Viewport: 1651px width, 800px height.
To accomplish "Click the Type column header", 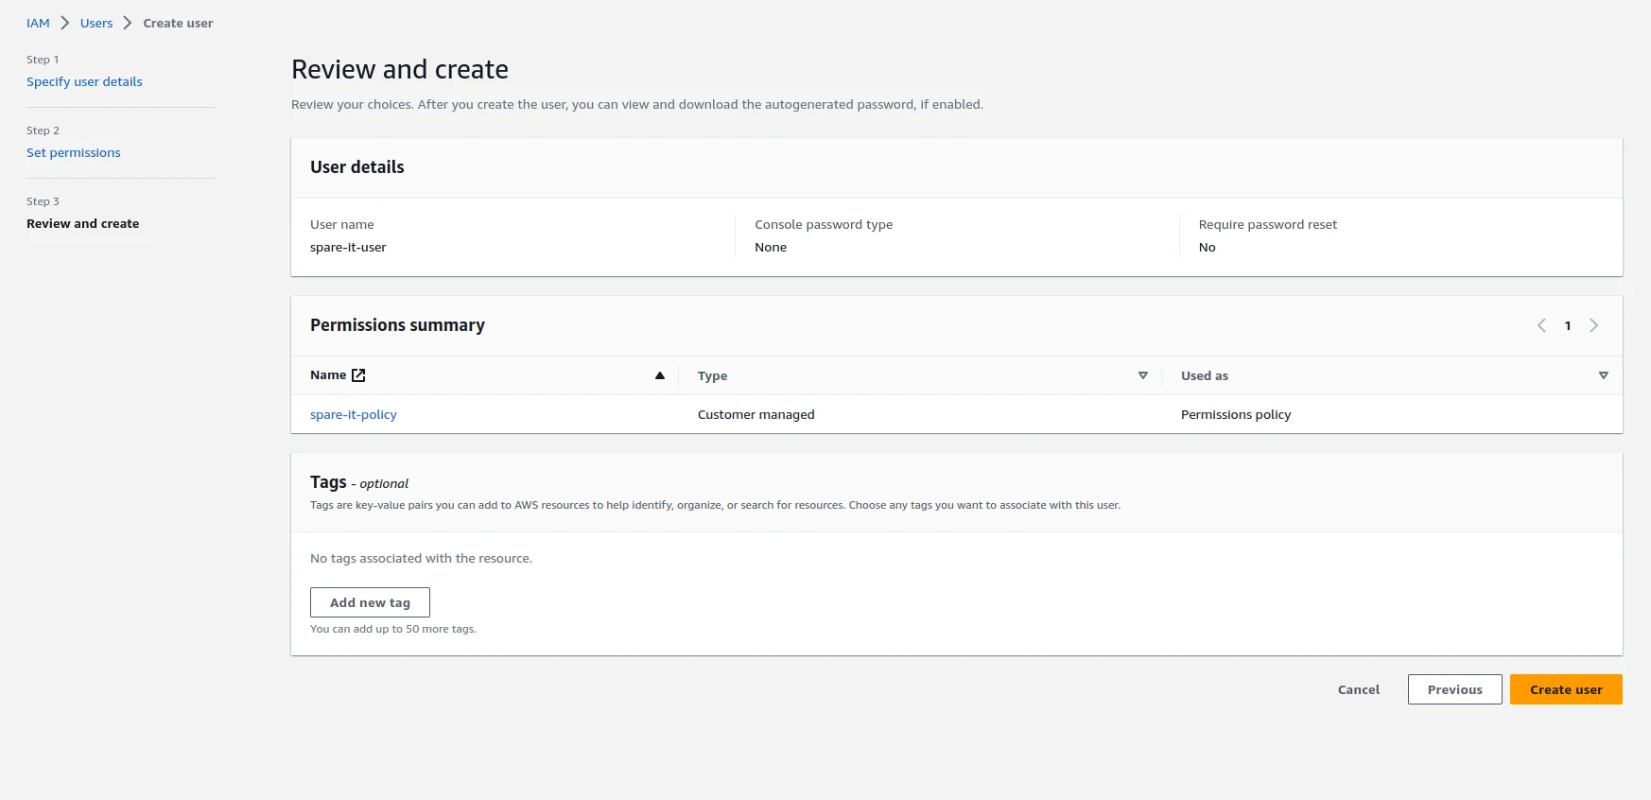I will click(712, 375).
